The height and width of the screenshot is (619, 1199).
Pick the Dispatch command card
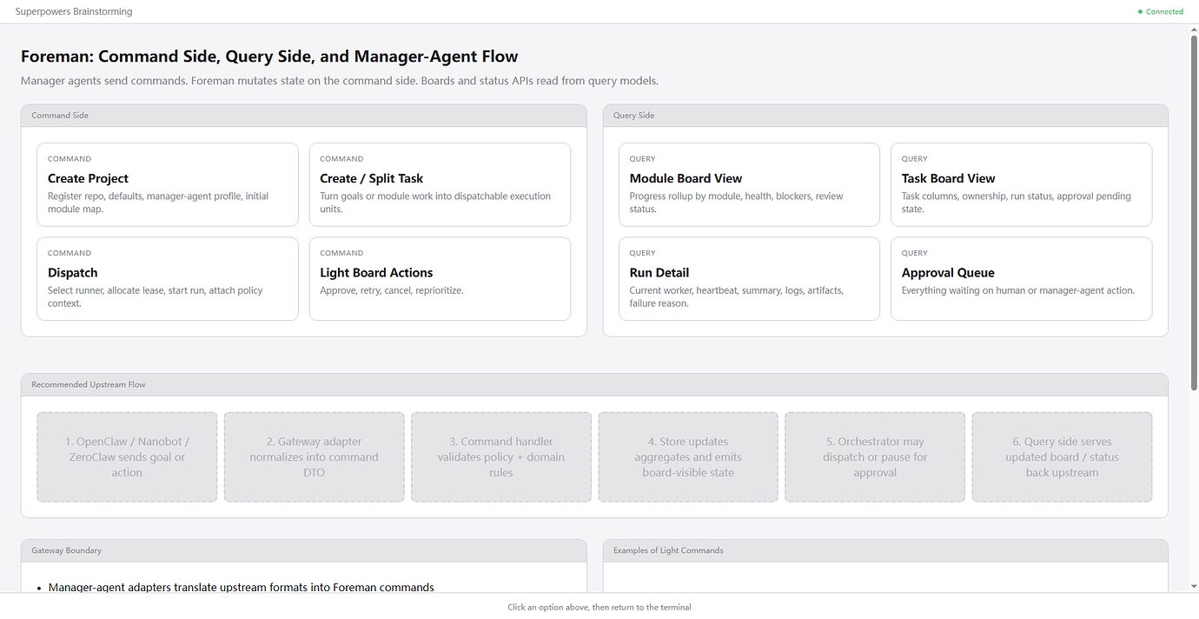[168, 279]
